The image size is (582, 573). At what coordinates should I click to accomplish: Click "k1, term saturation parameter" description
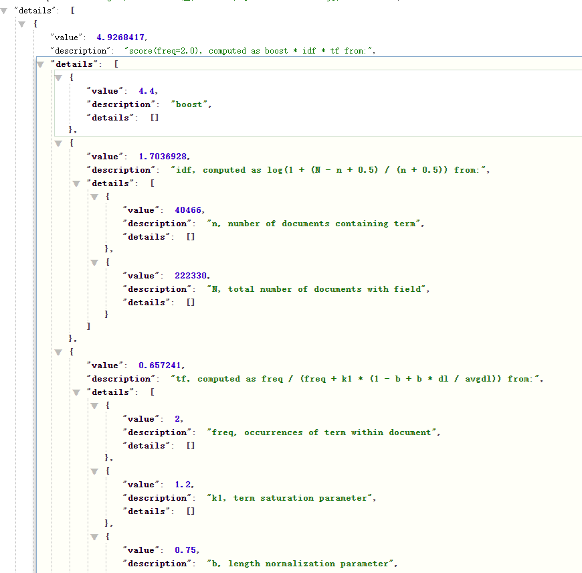click(290, 498)
